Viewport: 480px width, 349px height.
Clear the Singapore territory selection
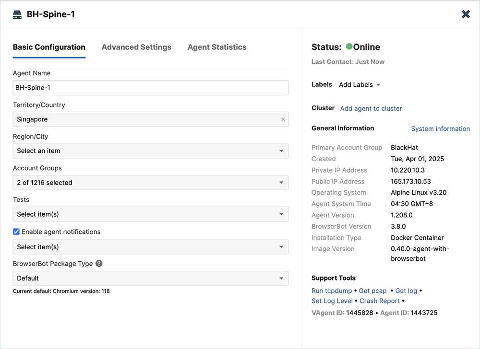[283, 119]
